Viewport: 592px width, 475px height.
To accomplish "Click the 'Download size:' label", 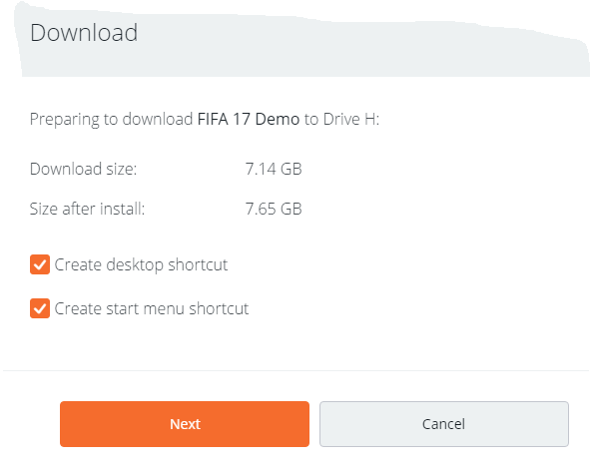I will pyautogui.click(x=83, y=169).
